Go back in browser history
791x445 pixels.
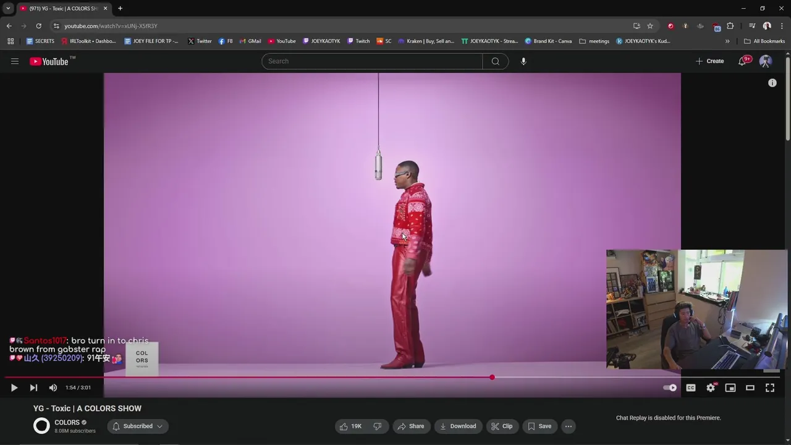point(9,26)
